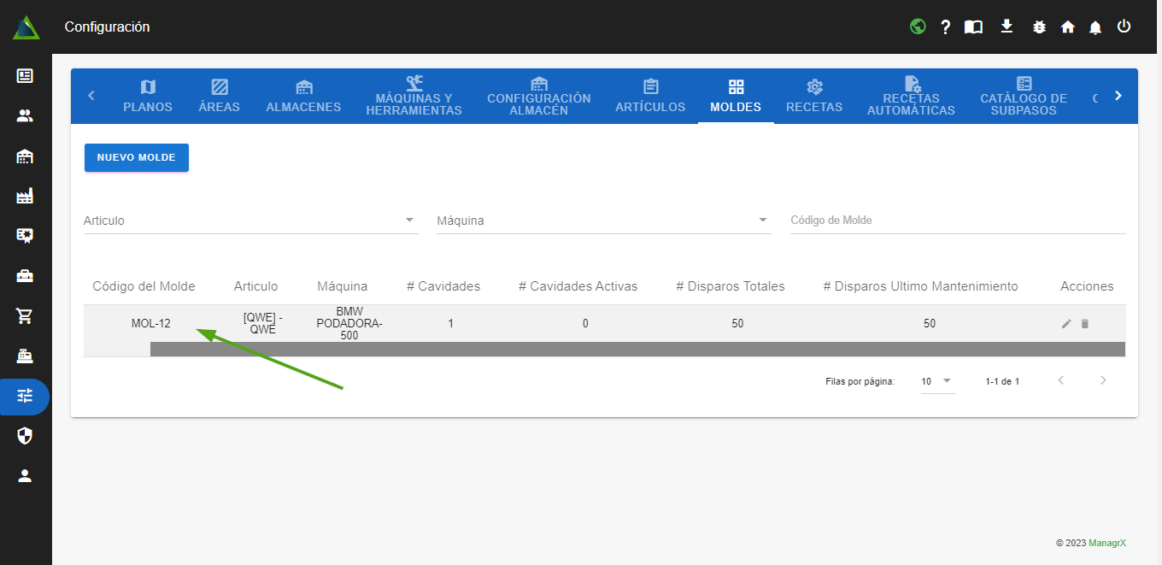The width and height of the screenshot is (1162, 565).
Task: Click the Código de Molde input field
Action: coord(957,221)
